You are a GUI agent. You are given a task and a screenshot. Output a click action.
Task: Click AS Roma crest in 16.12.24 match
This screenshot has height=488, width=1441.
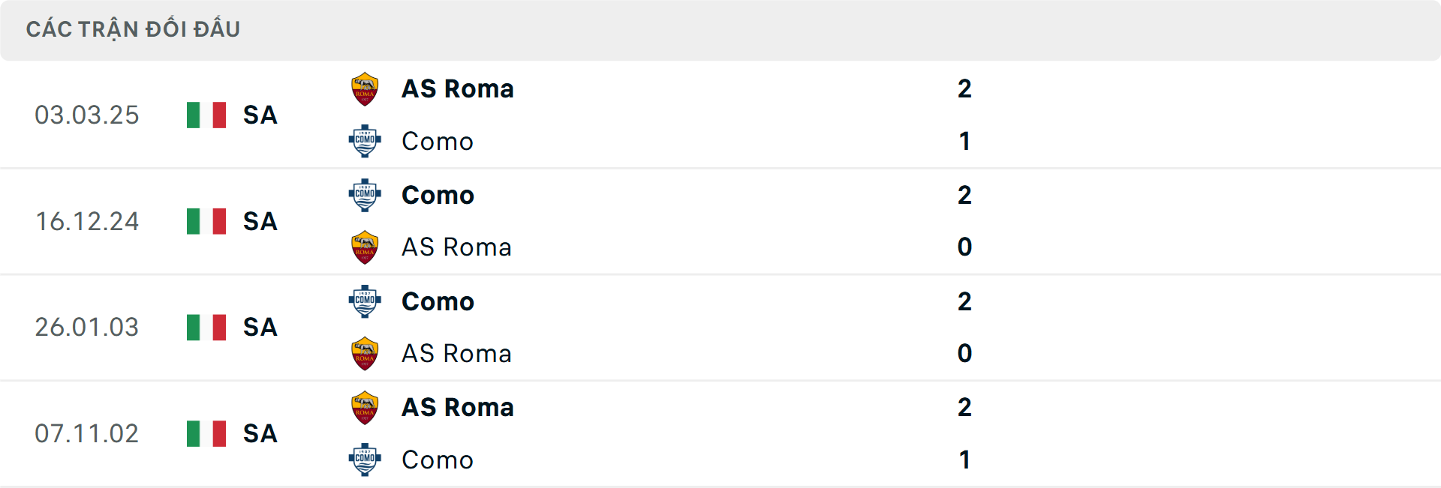[x=365, y=247]
